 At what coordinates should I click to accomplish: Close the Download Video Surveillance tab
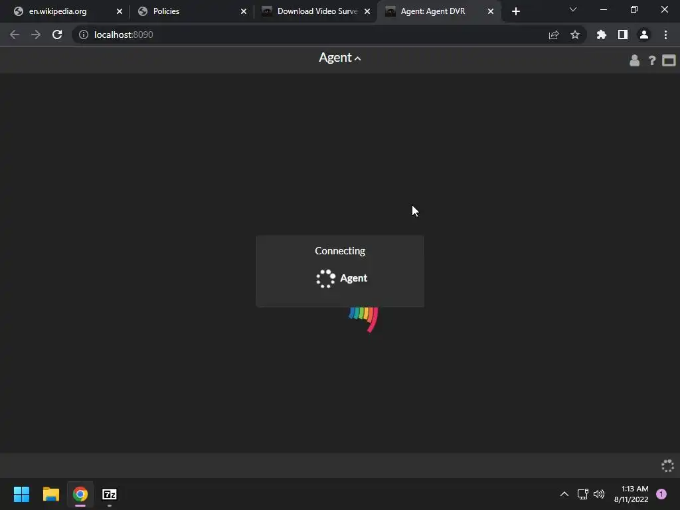point(367,11)
